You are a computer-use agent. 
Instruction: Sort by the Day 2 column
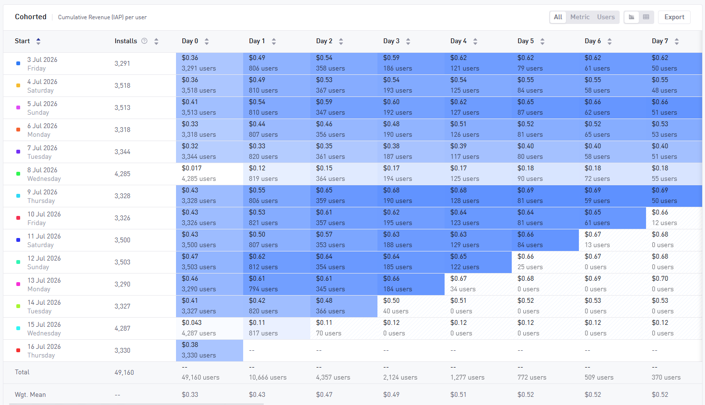(x=341, y=41)
